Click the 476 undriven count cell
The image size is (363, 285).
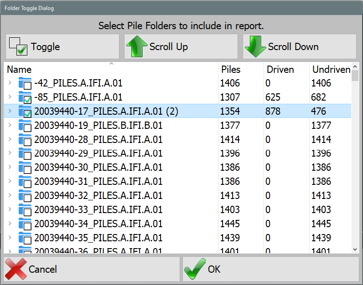point(318,111)
